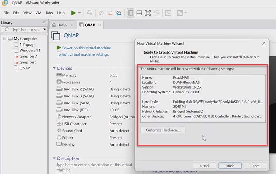
Task: Click the green Power On play icon
Action: pos(74,13)
